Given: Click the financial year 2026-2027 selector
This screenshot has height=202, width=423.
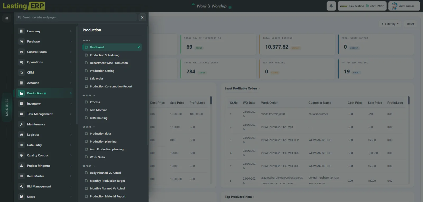Looking at the screenshot, I should tap(375, 6).
